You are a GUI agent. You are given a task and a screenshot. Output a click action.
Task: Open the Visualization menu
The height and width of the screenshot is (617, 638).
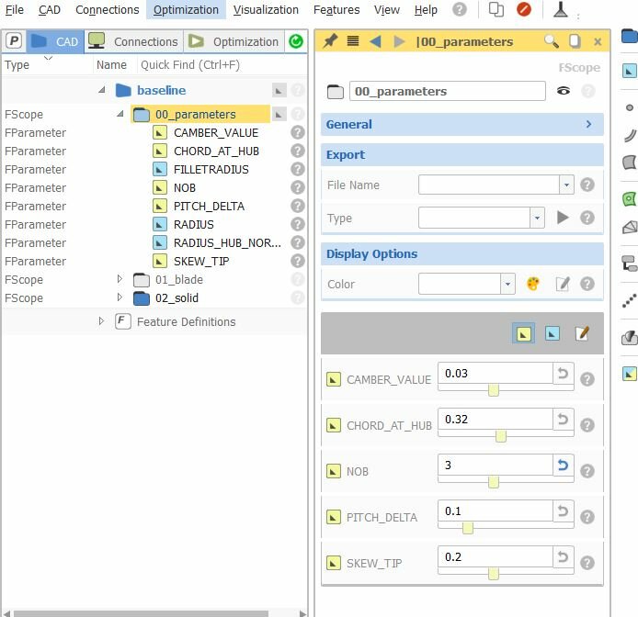[x=266, y=9]
